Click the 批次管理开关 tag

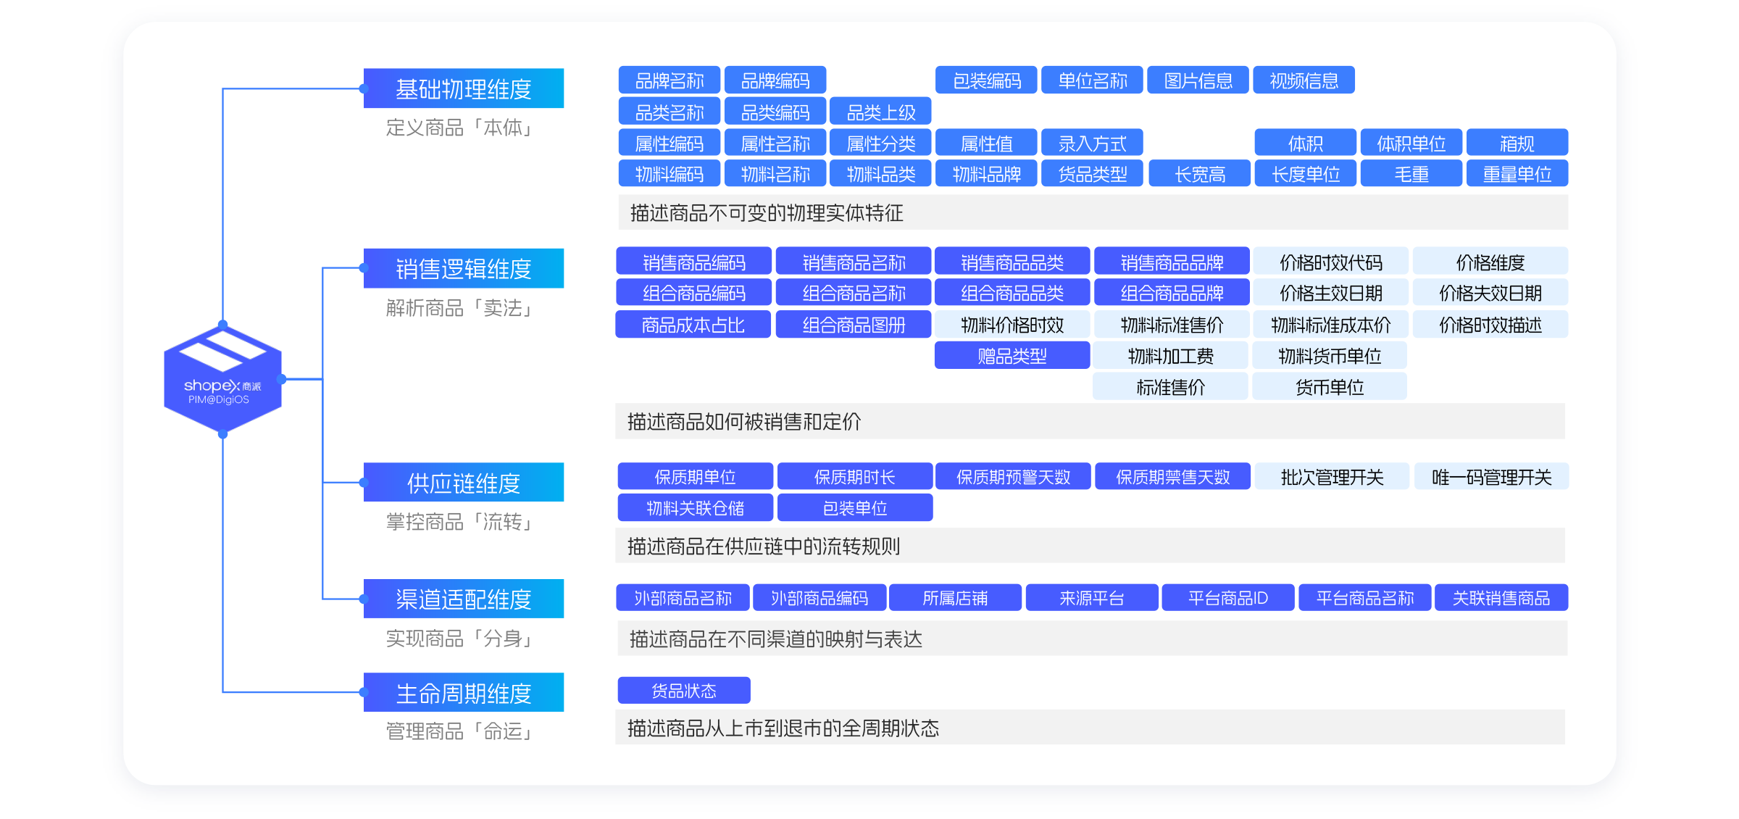tap(1332, 476)
